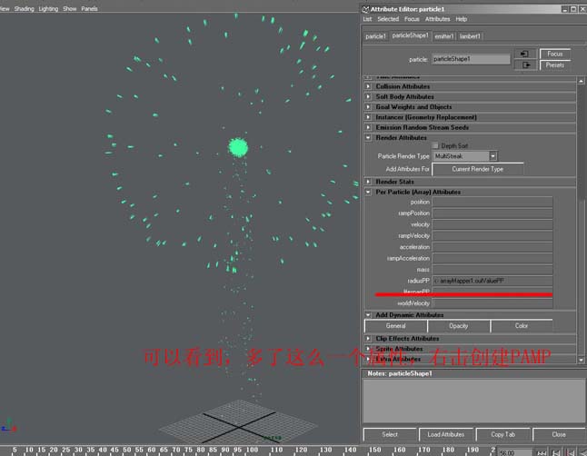Enable the Depth Sort checkbox
This screenshot has height=456, width=587.
[x=437, y=145]
